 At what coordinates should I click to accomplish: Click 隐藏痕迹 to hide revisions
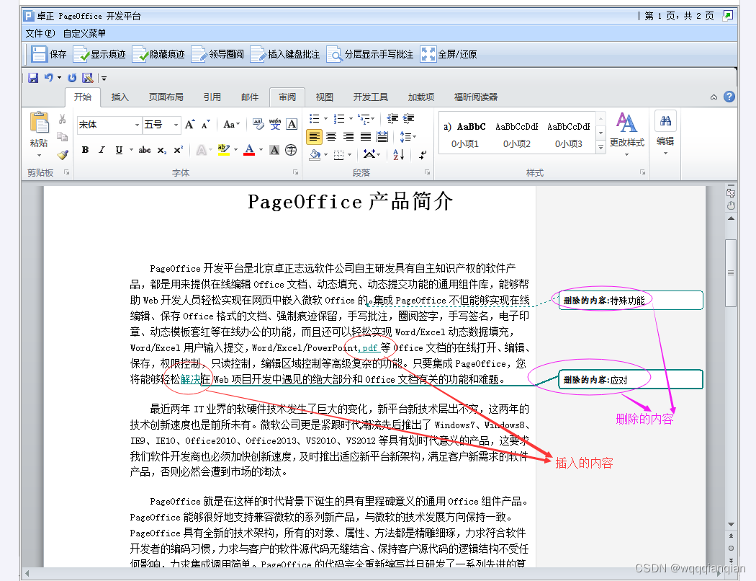coord(158,54)
